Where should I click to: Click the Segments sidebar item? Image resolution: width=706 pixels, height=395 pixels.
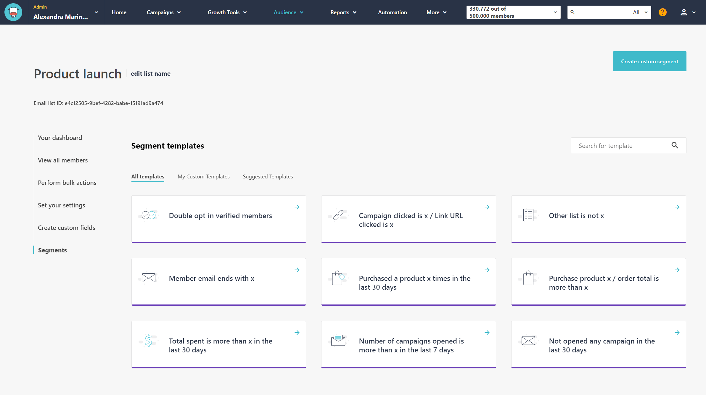52,250
